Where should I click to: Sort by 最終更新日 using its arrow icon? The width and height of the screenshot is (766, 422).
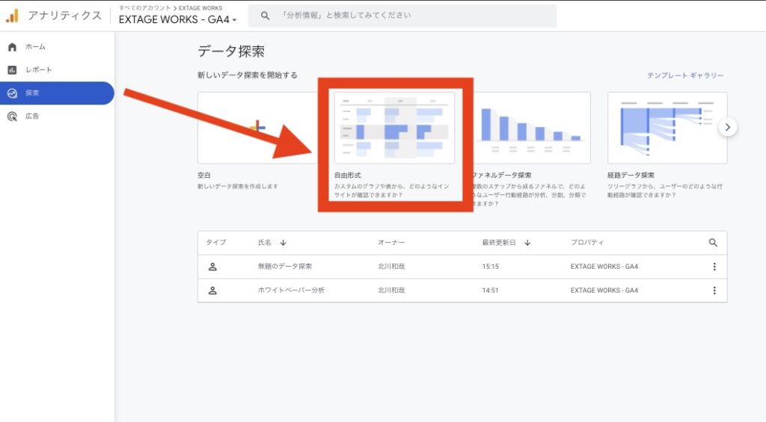[527, 243]
